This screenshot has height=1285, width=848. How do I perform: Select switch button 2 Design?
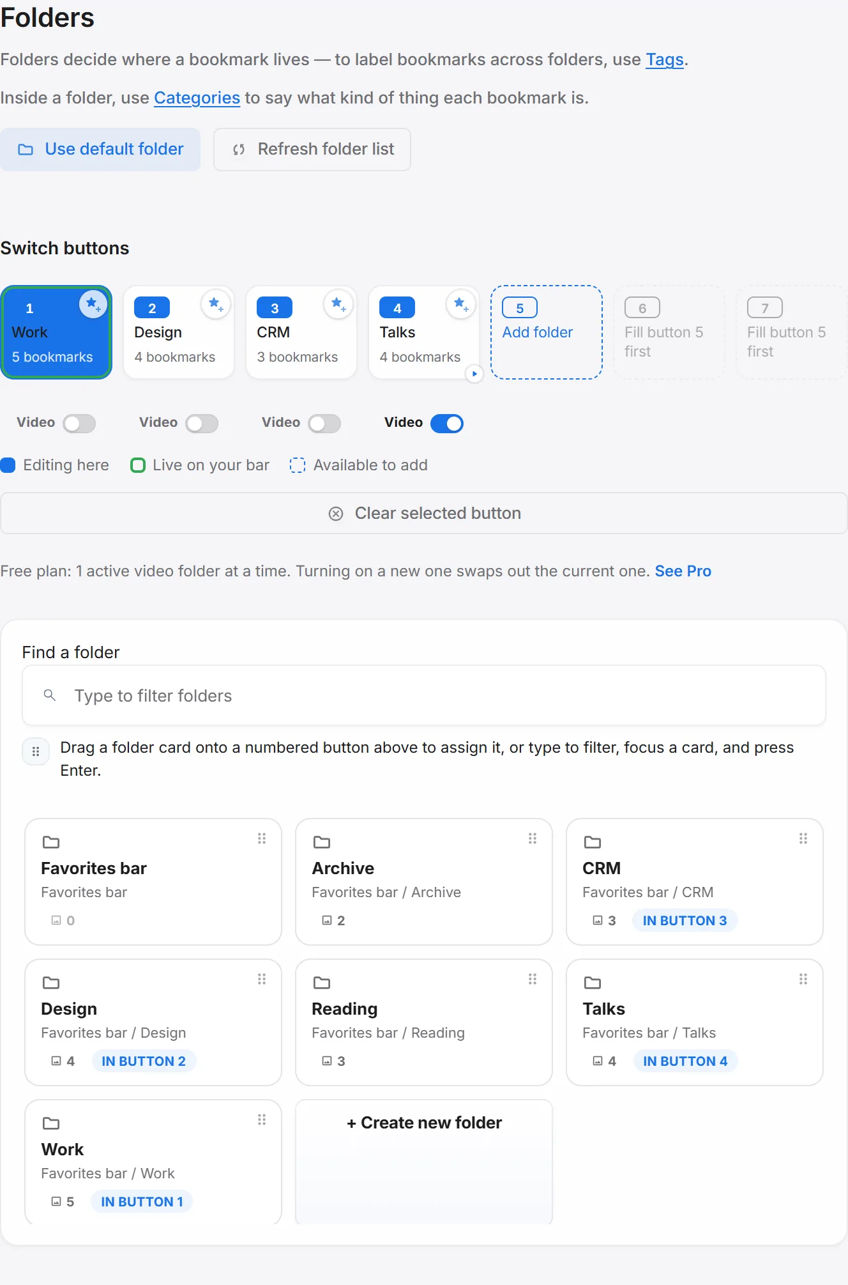point(179,332)
